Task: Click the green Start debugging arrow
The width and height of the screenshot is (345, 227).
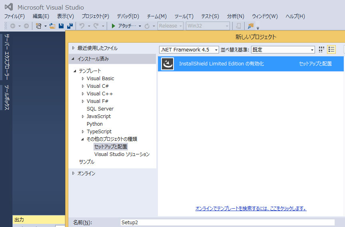Action: [x=113, y=26]
